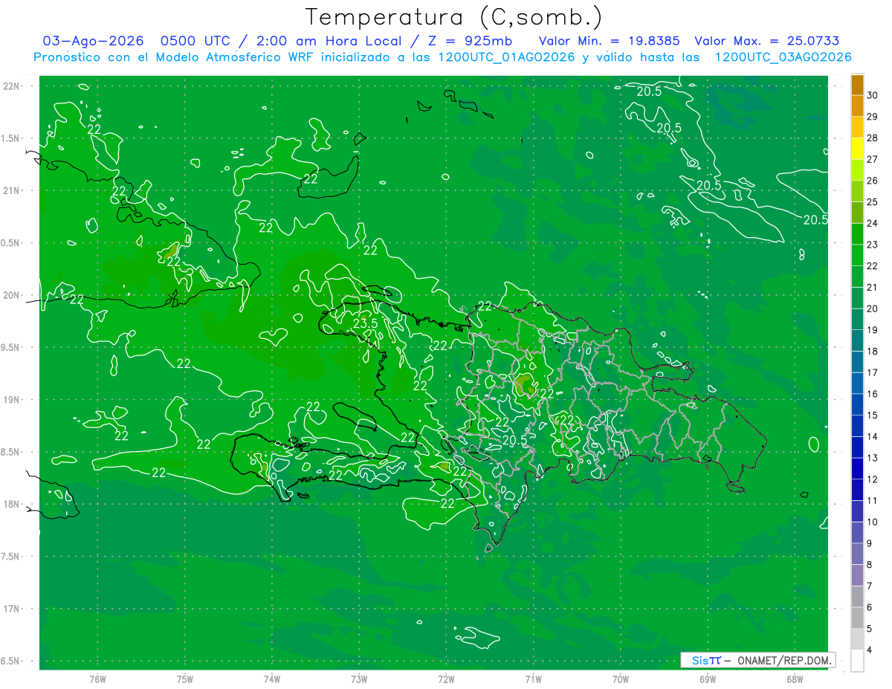Click the 'Temperatura (C,somb.)' title
Viewport: 892px width, 689px height.
click(454, 17)
